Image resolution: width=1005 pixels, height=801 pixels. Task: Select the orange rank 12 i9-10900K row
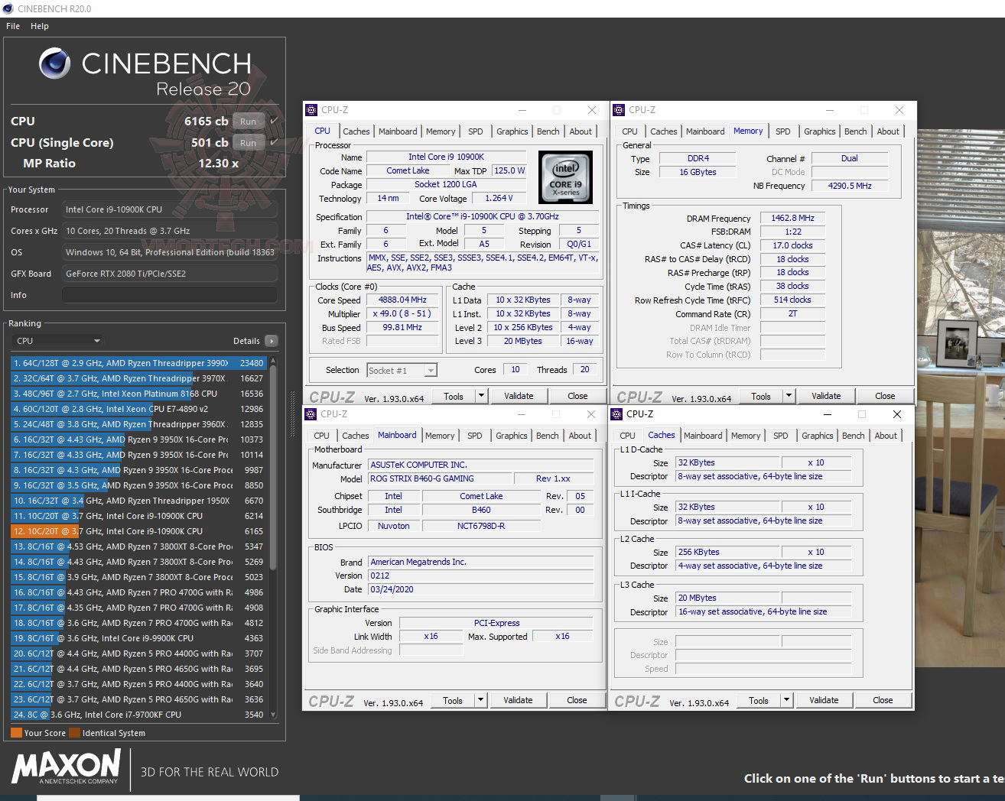click(138, 531)
